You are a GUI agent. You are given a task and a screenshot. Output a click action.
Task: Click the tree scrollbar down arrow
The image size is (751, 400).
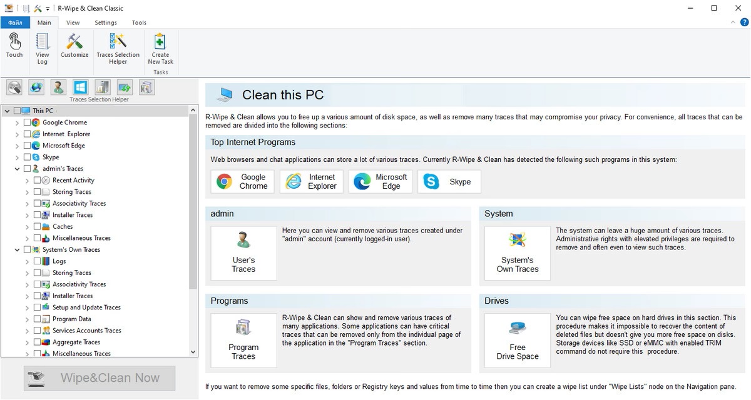(193, 352)
